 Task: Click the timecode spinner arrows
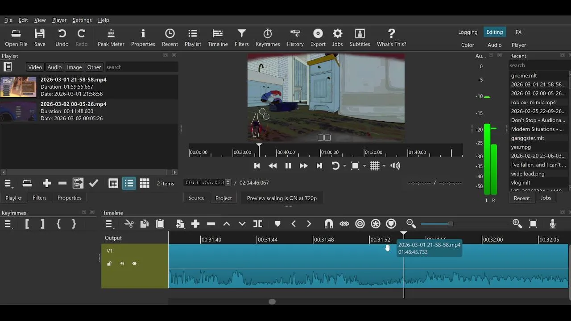coord(228,182)
